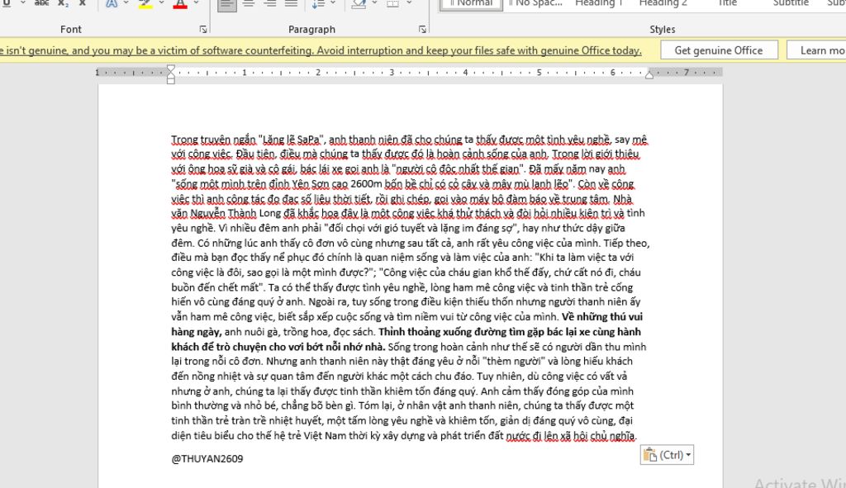
Task: Select the First Line Indent ruler marker
Action: [171, 69]
